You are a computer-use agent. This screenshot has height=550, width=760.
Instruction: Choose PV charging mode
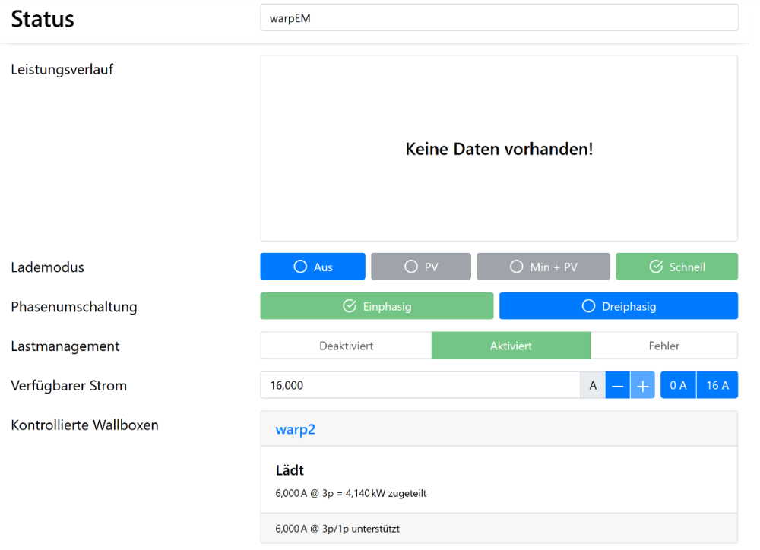(421, 267)
